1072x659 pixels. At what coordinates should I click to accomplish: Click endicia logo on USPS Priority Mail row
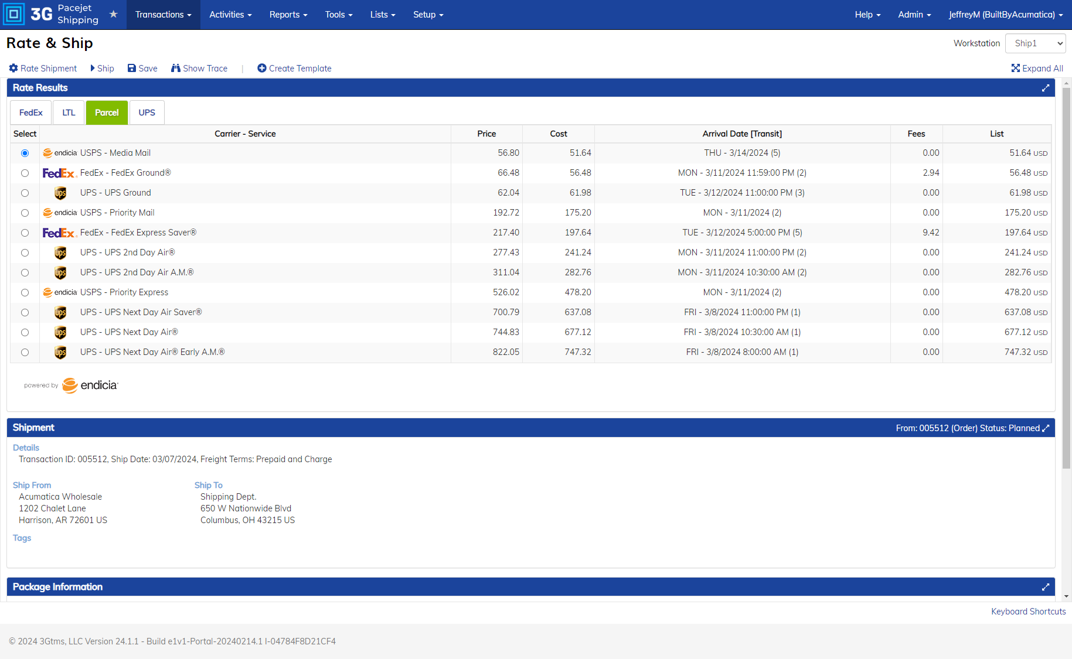click(60, 213)
